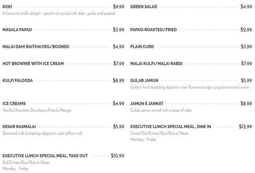Choose Papad-Roasted/Fried from the menu
Viewport: 255px width, 173px height.
point(153,30)
